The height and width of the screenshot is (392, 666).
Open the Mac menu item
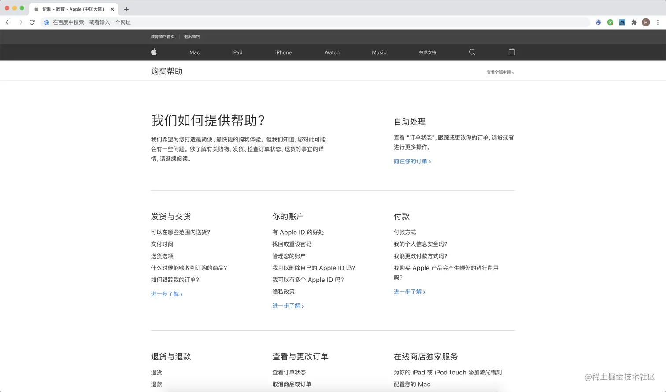point(195,52)
